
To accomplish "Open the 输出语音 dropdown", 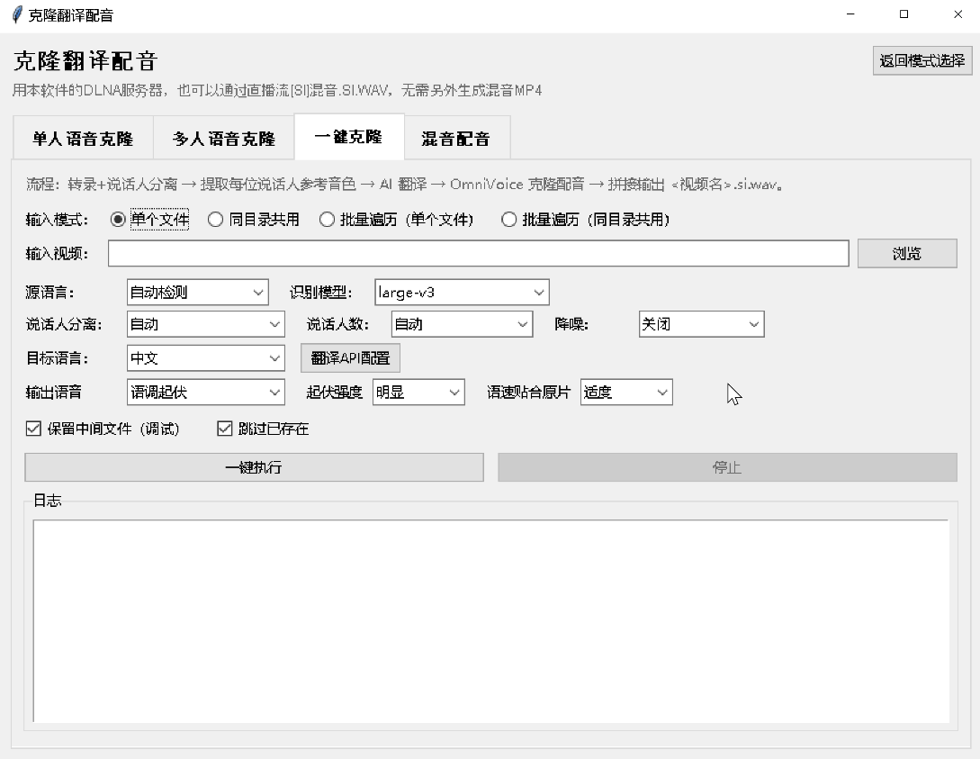I will point(205,392).
